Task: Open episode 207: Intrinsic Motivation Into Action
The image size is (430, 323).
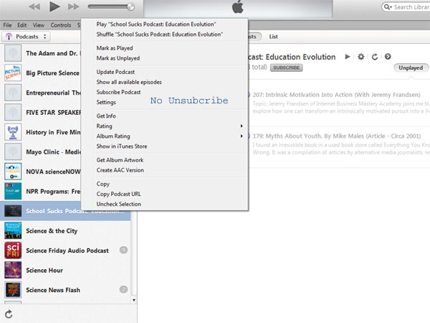Action: pos(337,95)
